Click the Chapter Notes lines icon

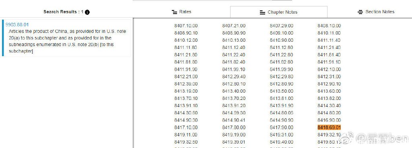(x=262, y=12)
